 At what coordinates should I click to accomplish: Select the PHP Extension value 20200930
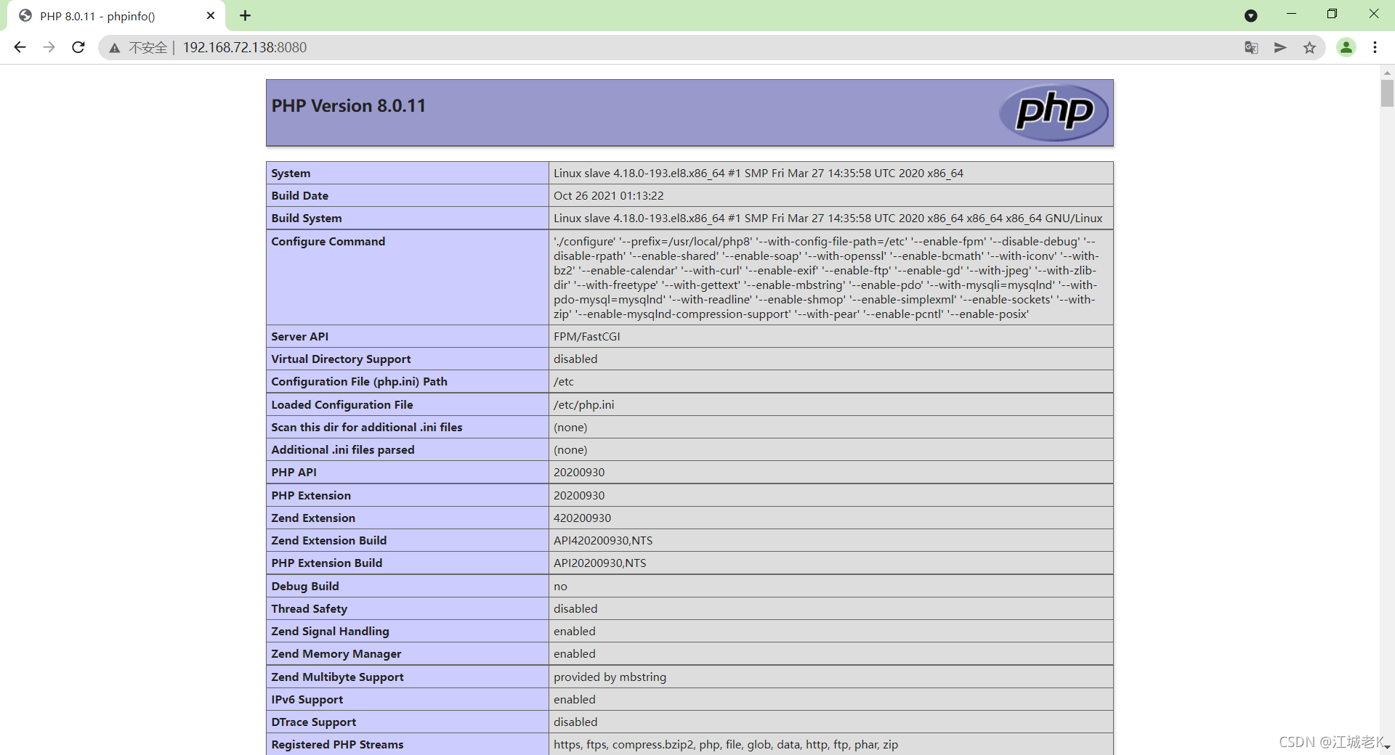coord(579,496)
